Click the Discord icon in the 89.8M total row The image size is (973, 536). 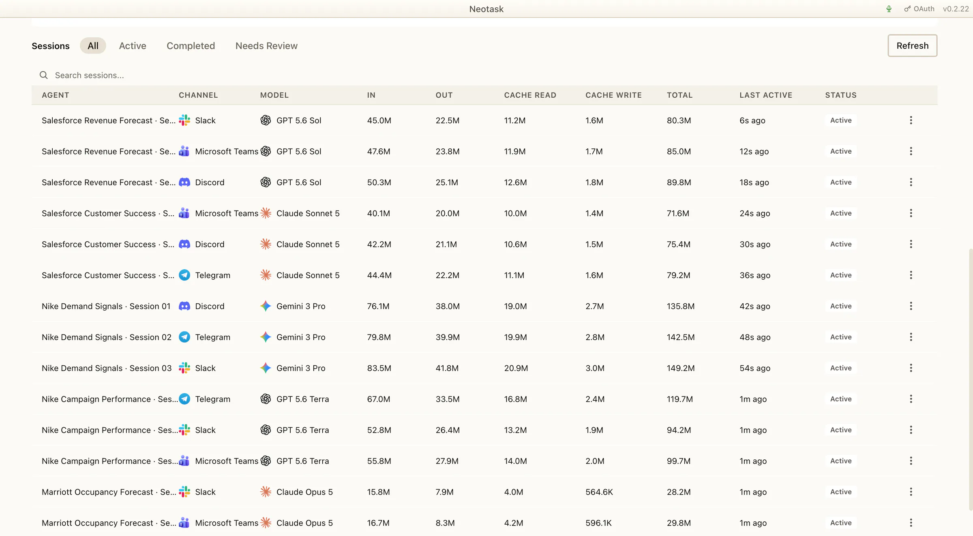click(x=184, y=182)
